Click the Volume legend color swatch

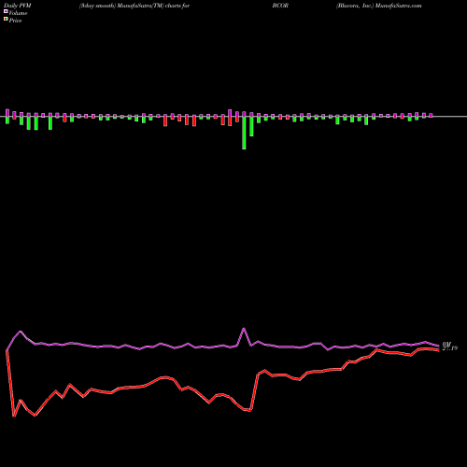click(x=6, y=12)
